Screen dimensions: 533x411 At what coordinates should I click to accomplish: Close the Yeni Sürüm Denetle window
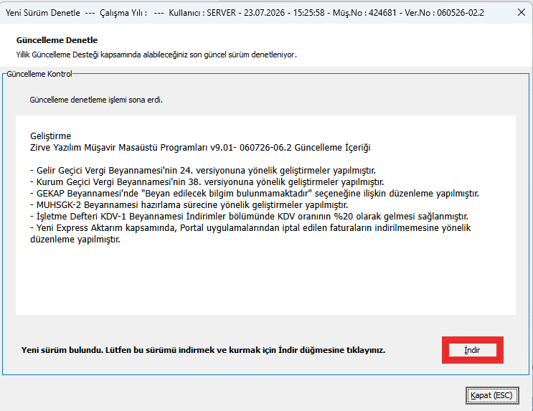point(521,13)
